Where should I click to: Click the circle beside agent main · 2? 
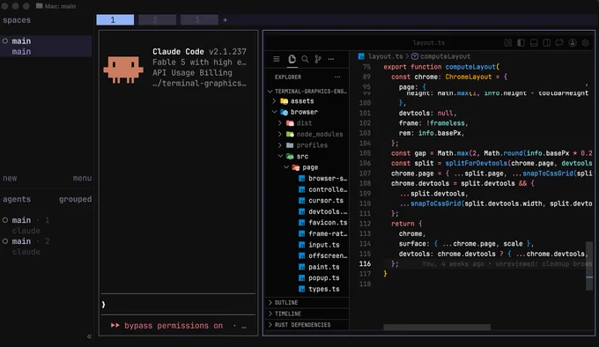point(5,241)
